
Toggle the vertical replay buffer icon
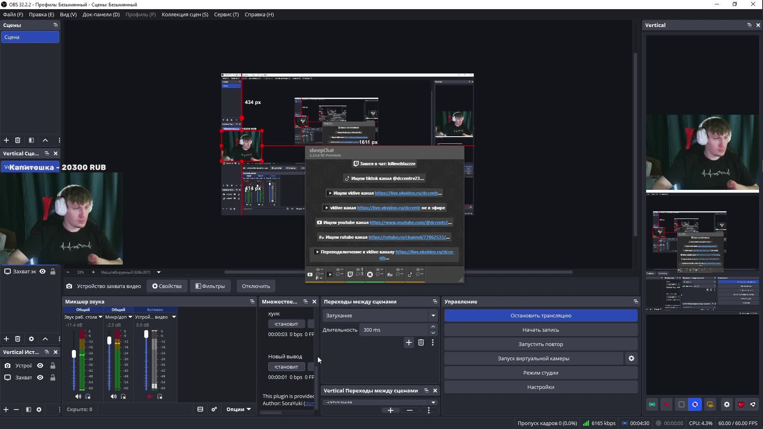pyautogui.click(x=695, y=404)
